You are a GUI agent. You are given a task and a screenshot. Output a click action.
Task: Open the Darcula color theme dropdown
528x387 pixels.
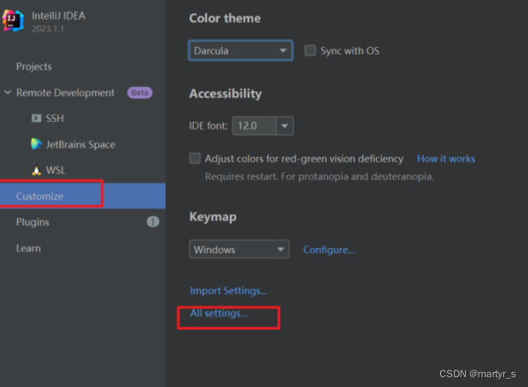[x=240, y=51]
